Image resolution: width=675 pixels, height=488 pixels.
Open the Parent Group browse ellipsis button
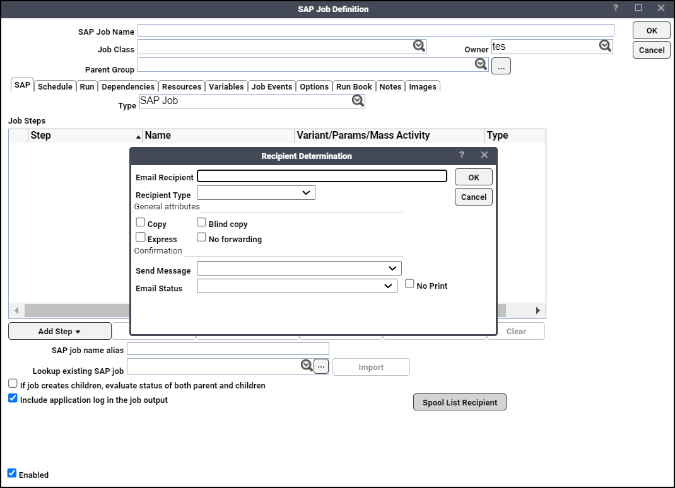(x=501, y=65)
